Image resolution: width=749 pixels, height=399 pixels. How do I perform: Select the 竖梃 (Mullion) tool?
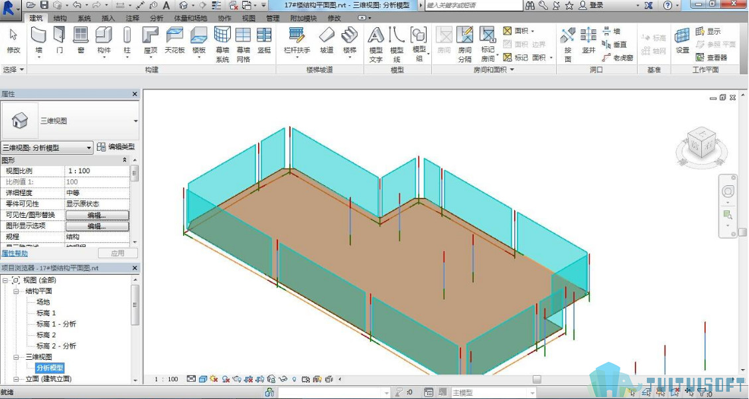pos(264,40)
